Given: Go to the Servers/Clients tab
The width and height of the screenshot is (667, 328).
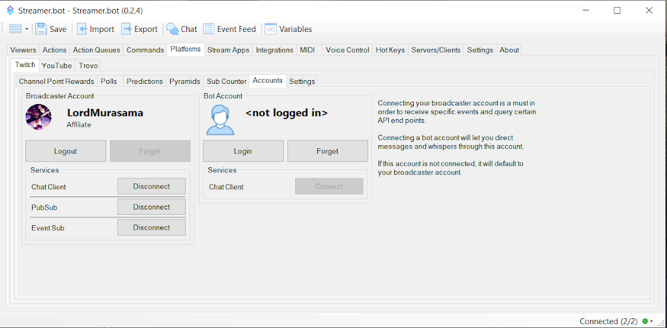Looking at the screenshot, I should (436, 50).
